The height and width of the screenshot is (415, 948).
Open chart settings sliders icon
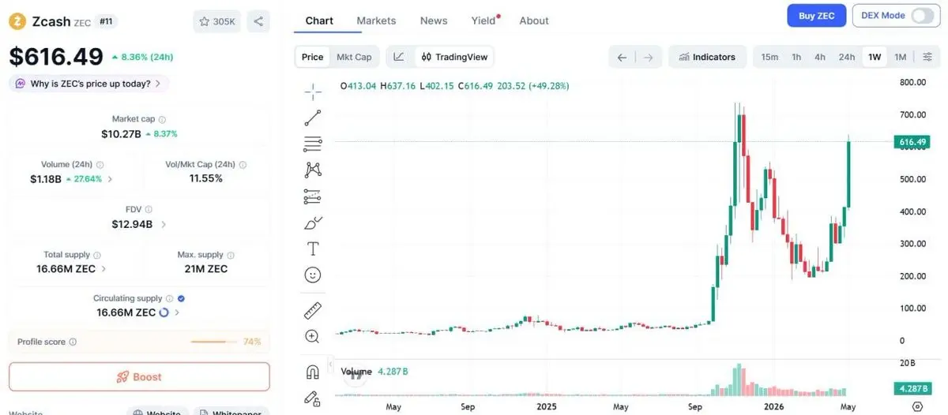(927, 57)
